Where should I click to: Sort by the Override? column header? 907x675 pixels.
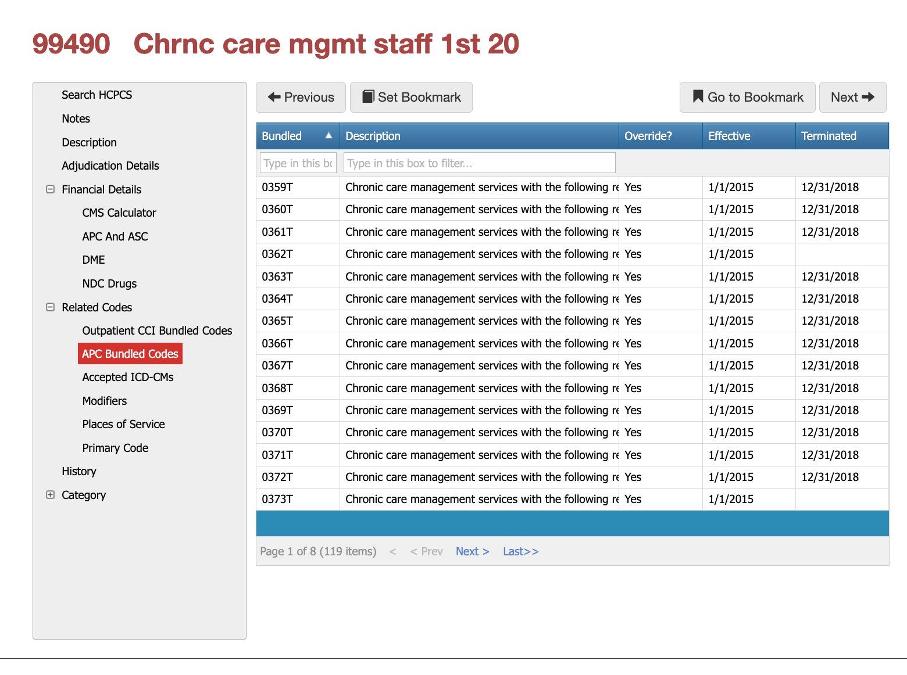(660, 136)
